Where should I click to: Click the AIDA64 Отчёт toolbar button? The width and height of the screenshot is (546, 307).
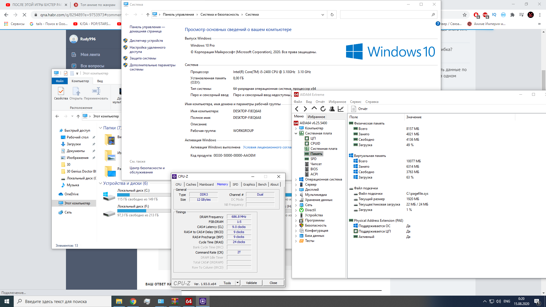coord(359,109)
